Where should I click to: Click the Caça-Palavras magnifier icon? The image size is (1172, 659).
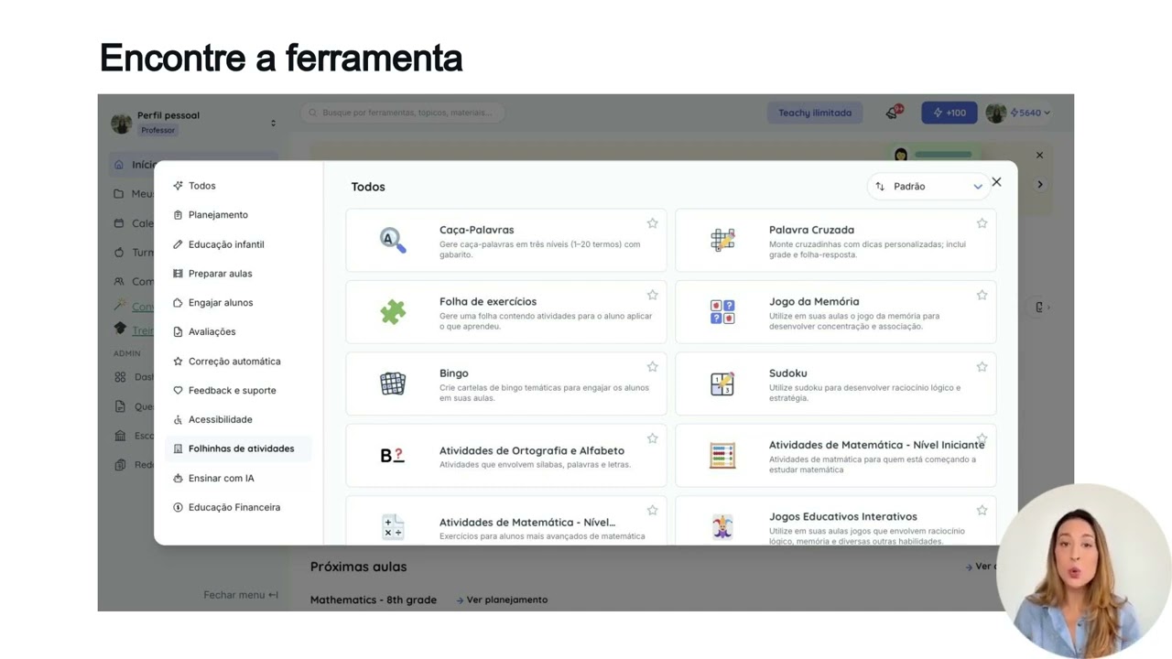coord(393,240)
